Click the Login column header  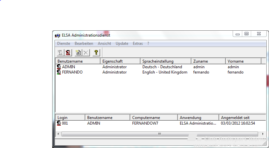tap(70, 118)
